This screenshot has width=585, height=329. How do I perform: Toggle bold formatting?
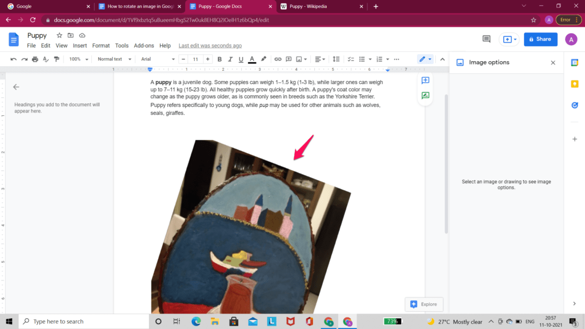pyautogui.click(x=219, y=59)
